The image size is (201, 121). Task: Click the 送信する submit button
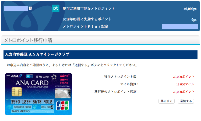tap(186, 101)
